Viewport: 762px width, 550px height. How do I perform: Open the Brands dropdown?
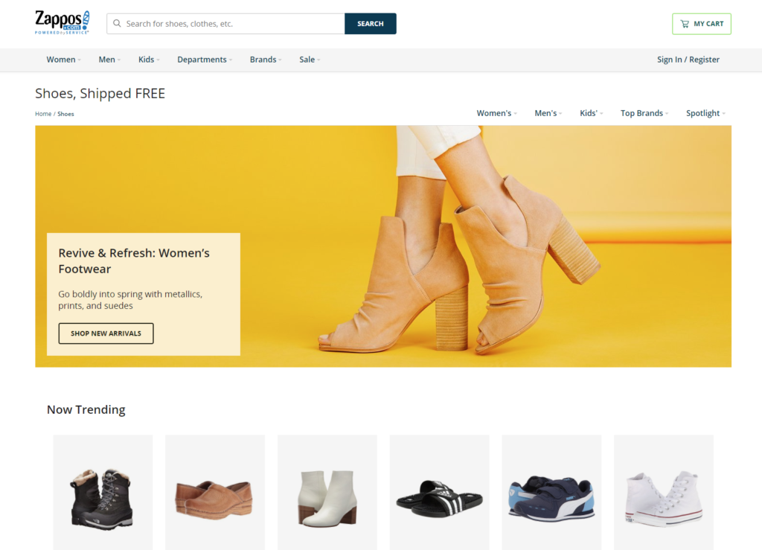pos(266,60)
